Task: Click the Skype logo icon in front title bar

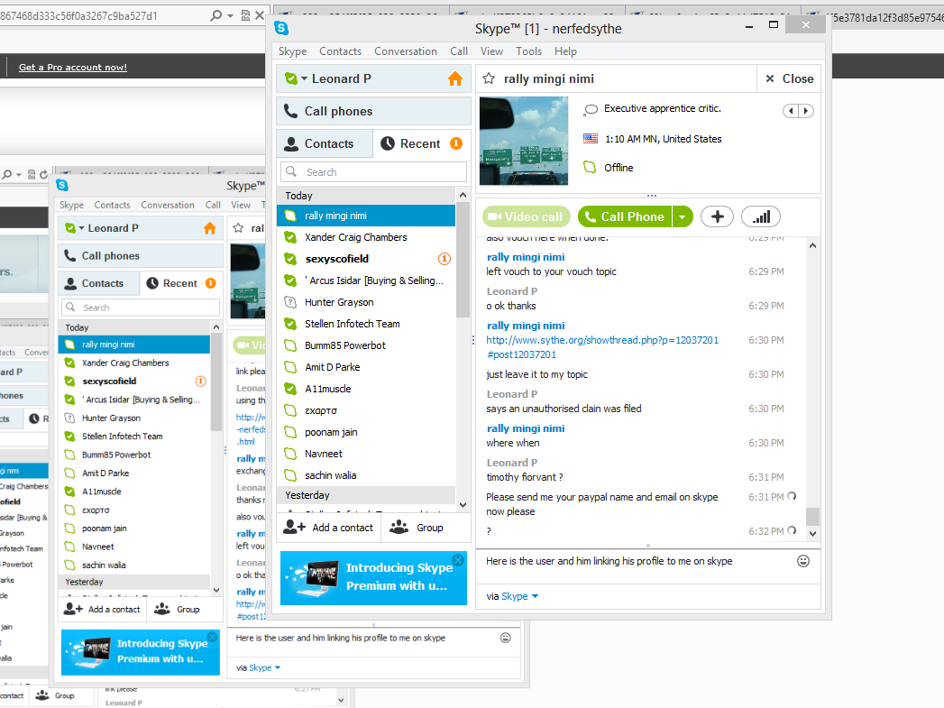Action: point(281,28)
